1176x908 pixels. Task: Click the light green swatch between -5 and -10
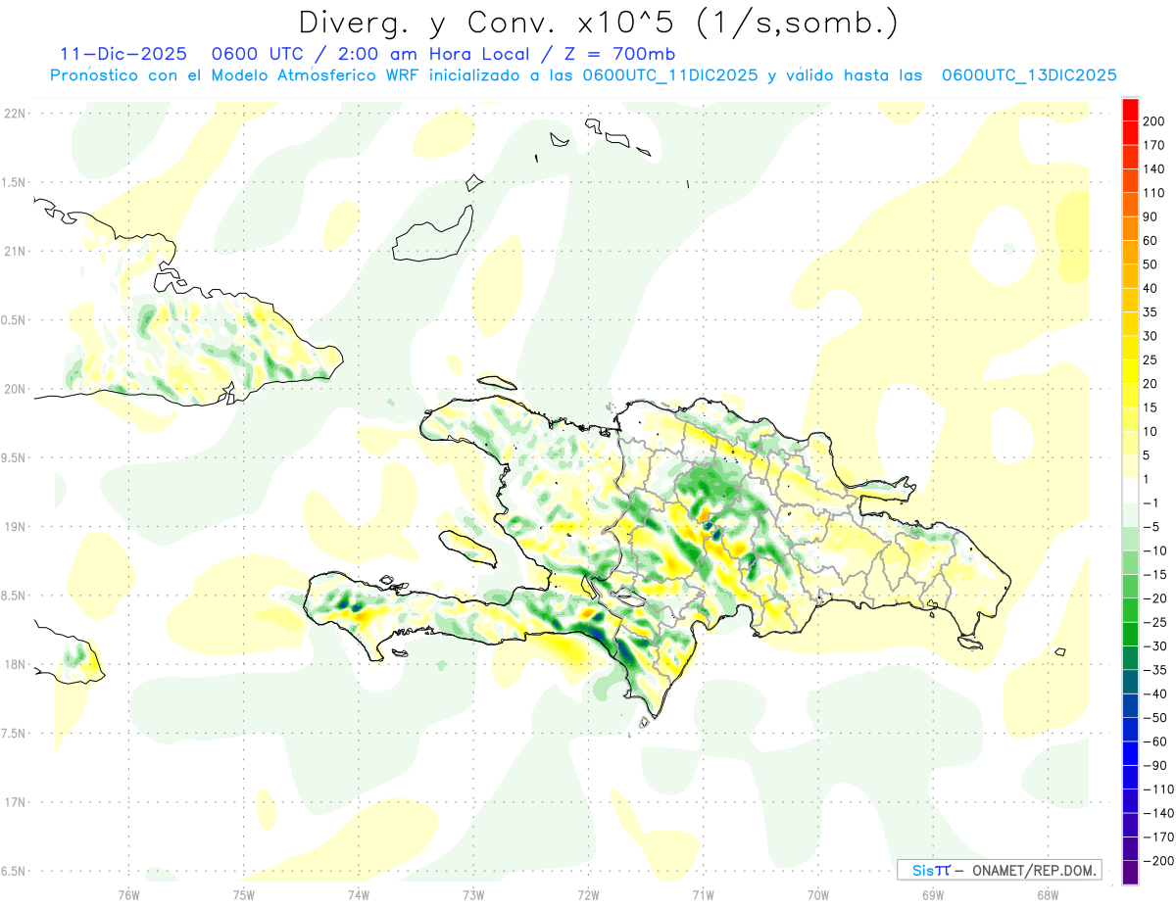point(1130,538)
